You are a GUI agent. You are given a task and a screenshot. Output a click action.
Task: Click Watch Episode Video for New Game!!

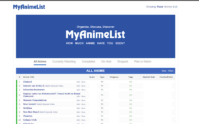(46, 104)
